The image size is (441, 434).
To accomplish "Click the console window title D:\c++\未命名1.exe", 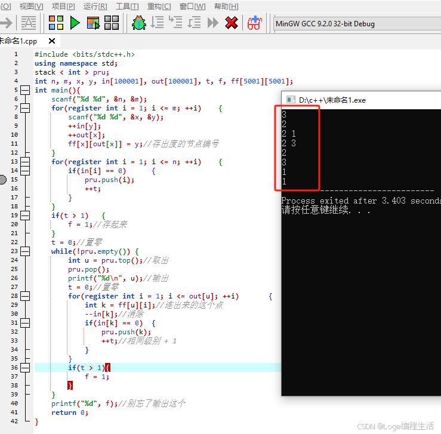I will tap(332, 100).
